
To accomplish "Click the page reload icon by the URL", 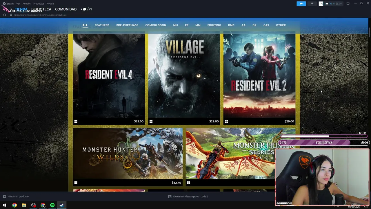I will click(x=5, y=15).
